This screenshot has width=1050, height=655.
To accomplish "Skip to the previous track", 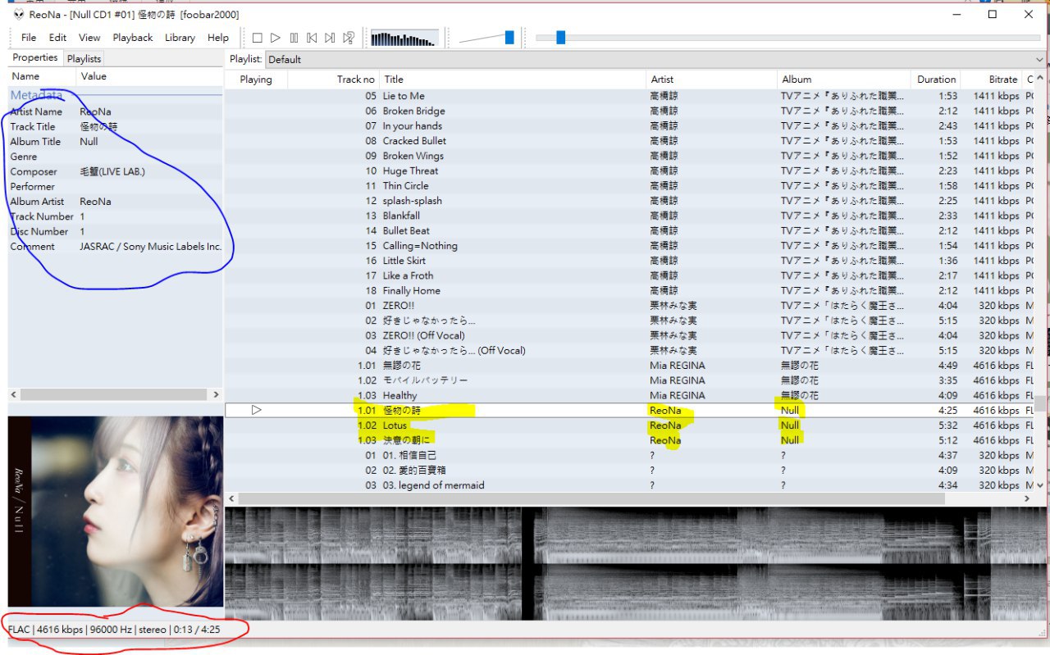I will [x=312, y=38].
